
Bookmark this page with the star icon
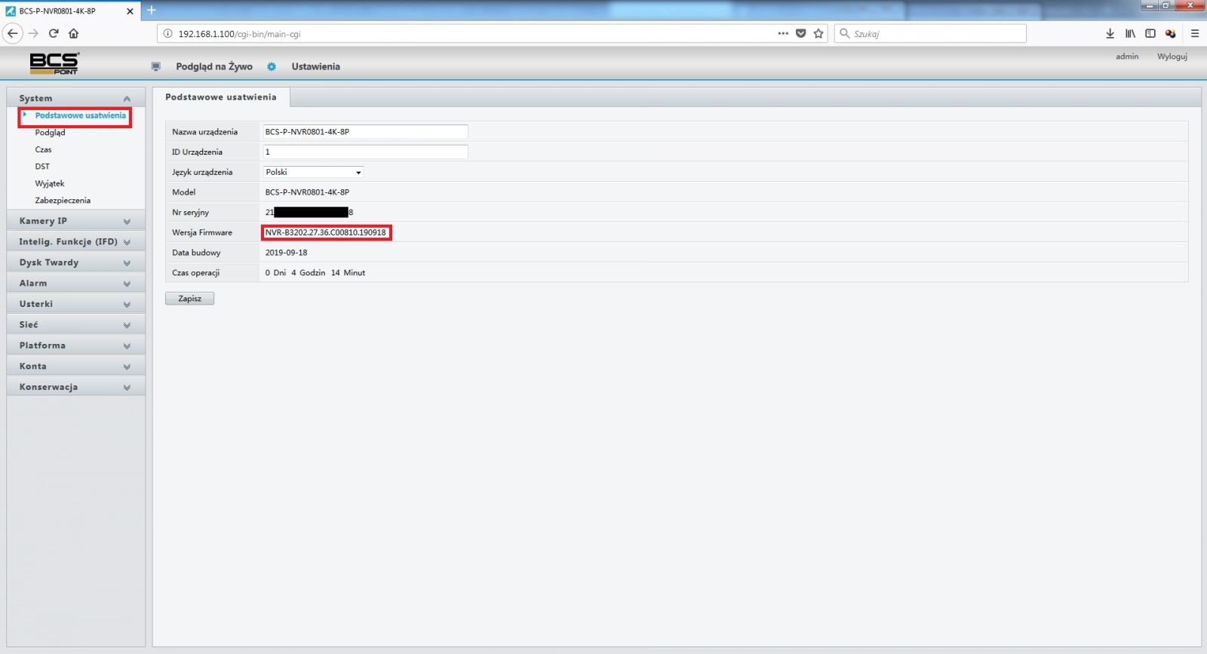(818, 33)
